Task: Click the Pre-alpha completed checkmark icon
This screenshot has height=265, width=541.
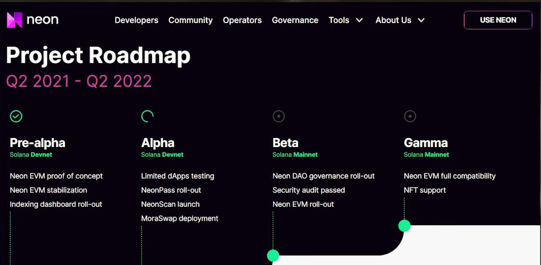Action: point(16,116)
